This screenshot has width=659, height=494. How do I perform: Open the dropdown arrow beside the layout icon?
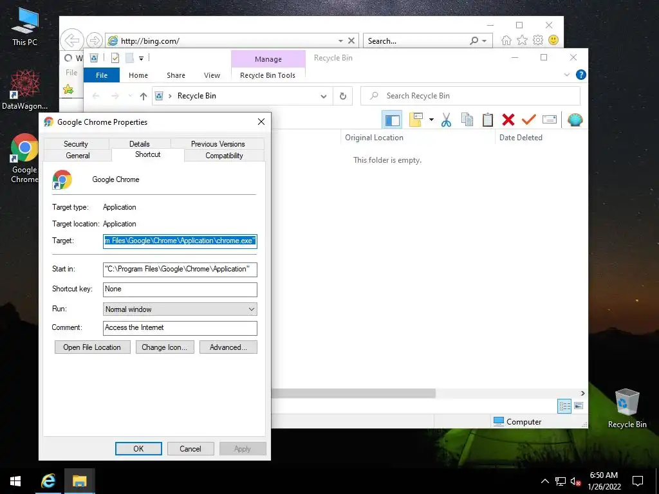[431, 120]
